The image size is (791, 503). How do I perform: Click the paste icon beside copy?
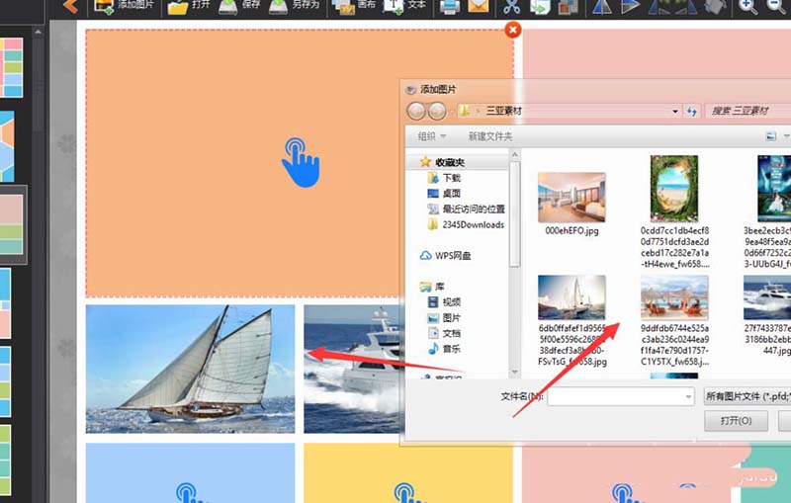pyautogui.click(x=568, y=6)
